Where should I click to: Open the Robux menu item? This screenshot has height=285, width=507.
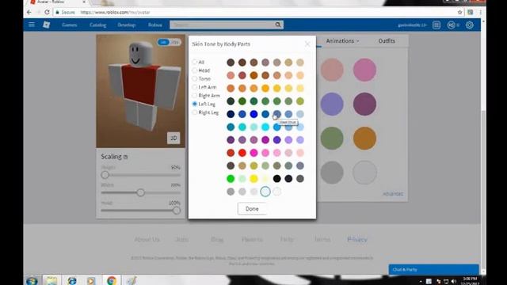(x=155, y=25)
